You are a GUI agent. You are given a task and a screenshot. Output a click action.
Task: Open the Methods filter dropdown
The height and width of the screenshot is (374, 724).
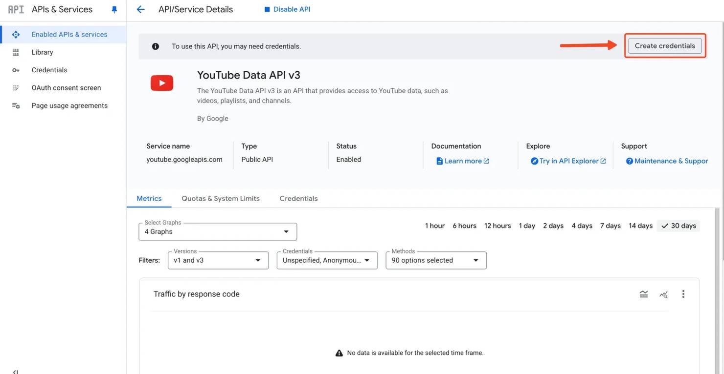pyautogui.click(x=436, y=260)
